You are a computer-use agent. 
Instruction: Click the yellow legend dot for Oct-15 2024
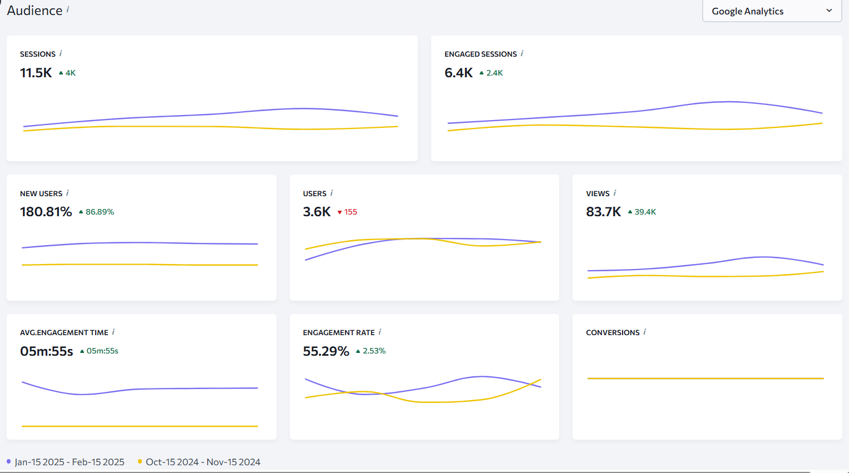click(x=140, y=461)
